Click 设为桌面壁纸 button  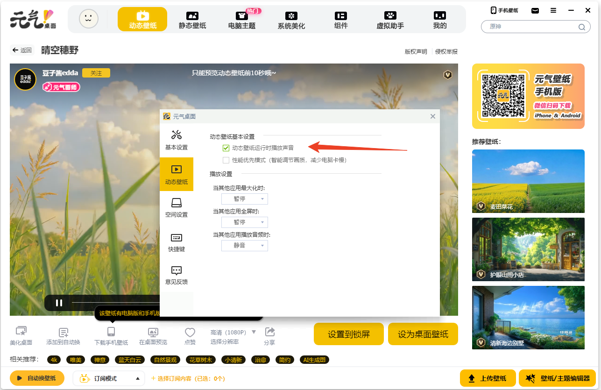pyautogui.click(x=423, y=334)
